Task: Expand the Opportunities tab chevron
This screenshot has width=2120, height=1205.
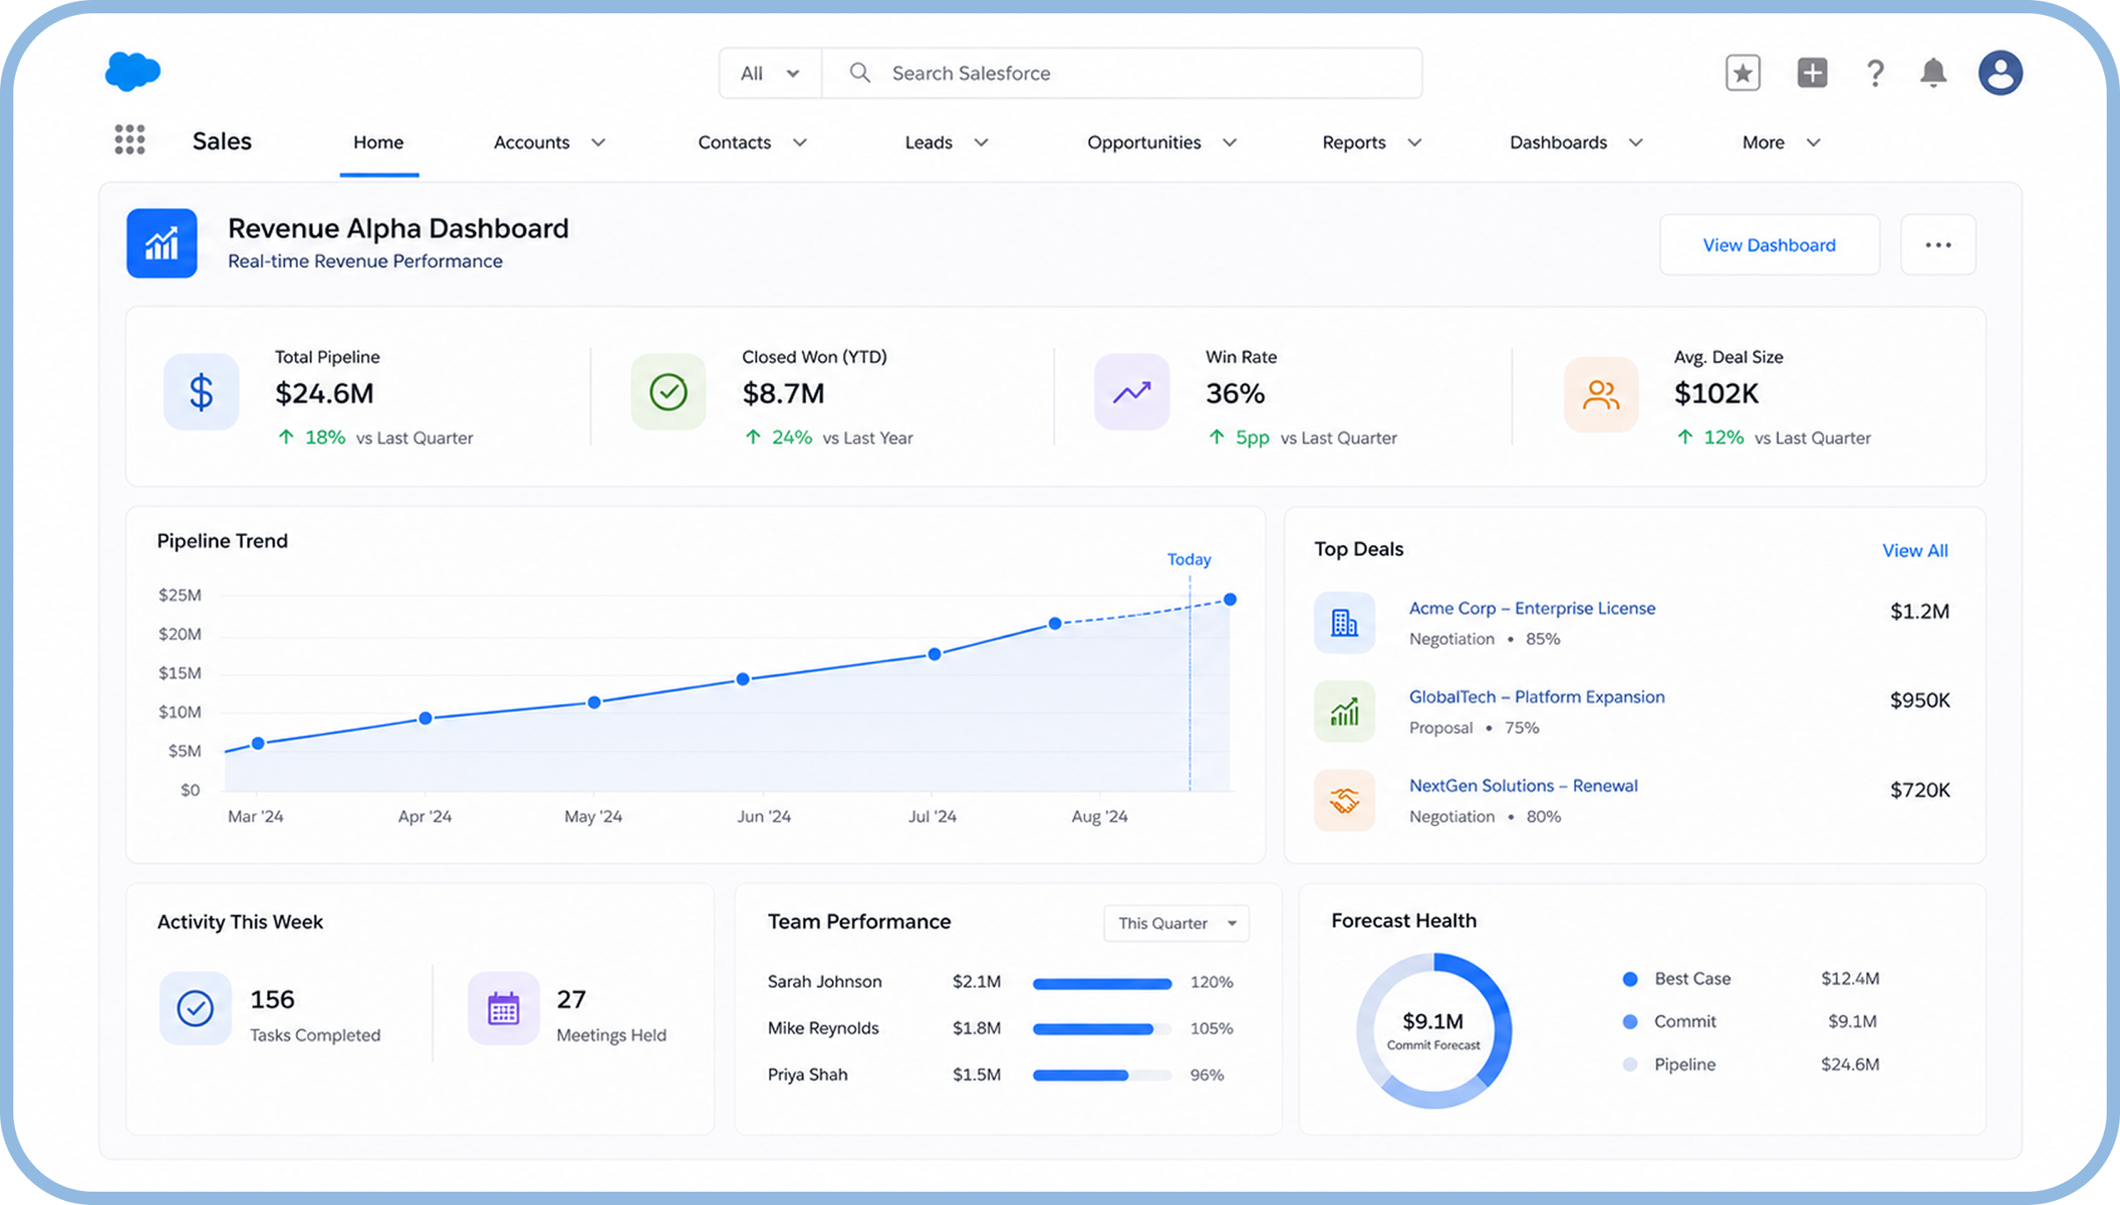Action: (x=1229, y=143)
